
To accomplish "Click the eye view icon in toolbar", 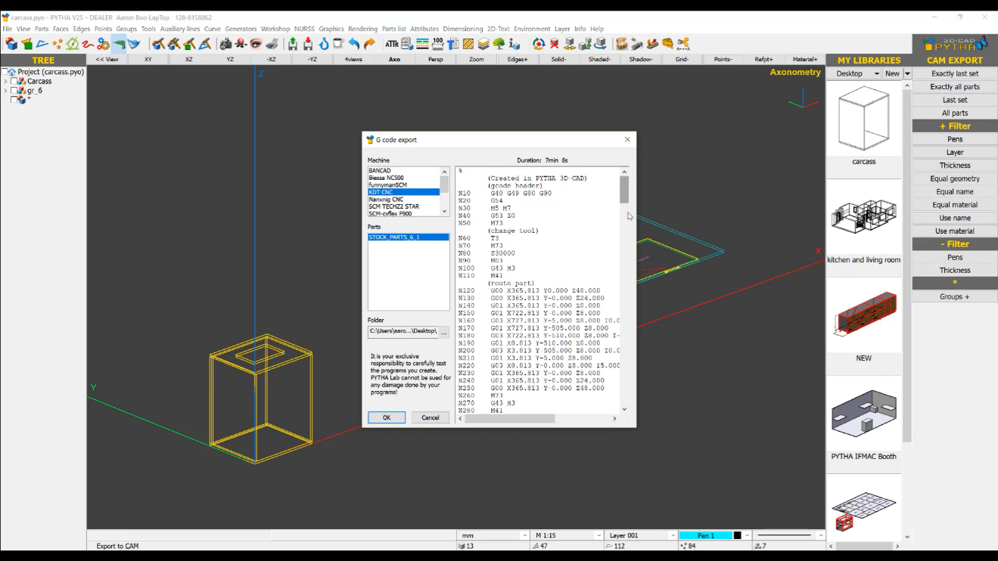I will point(256,44).
